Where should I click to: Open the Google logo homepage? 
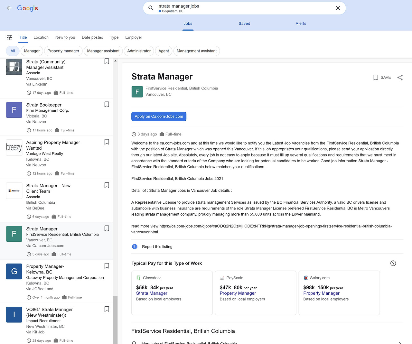tap(28, 8)
